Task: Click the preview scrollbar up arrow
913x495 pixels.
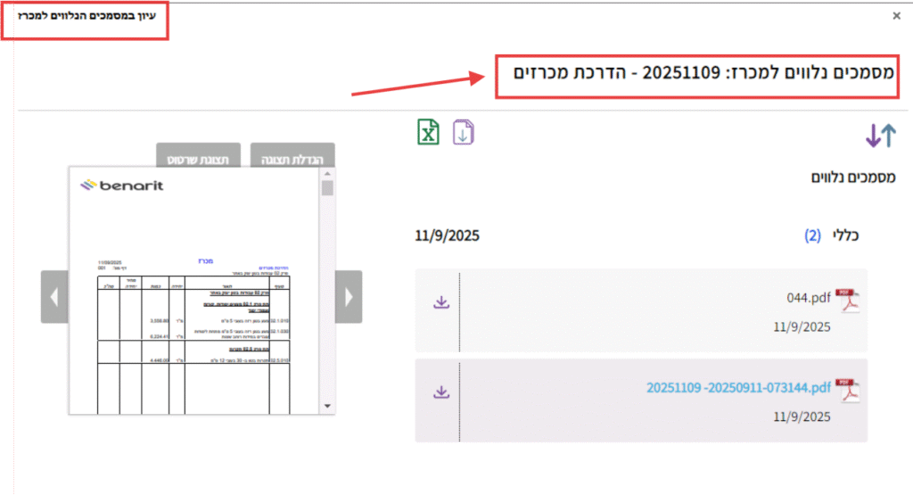Action: [x=327, y=174]
